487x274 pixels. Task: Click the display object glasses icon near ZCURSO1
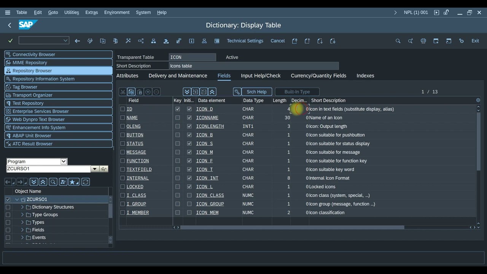103,169
